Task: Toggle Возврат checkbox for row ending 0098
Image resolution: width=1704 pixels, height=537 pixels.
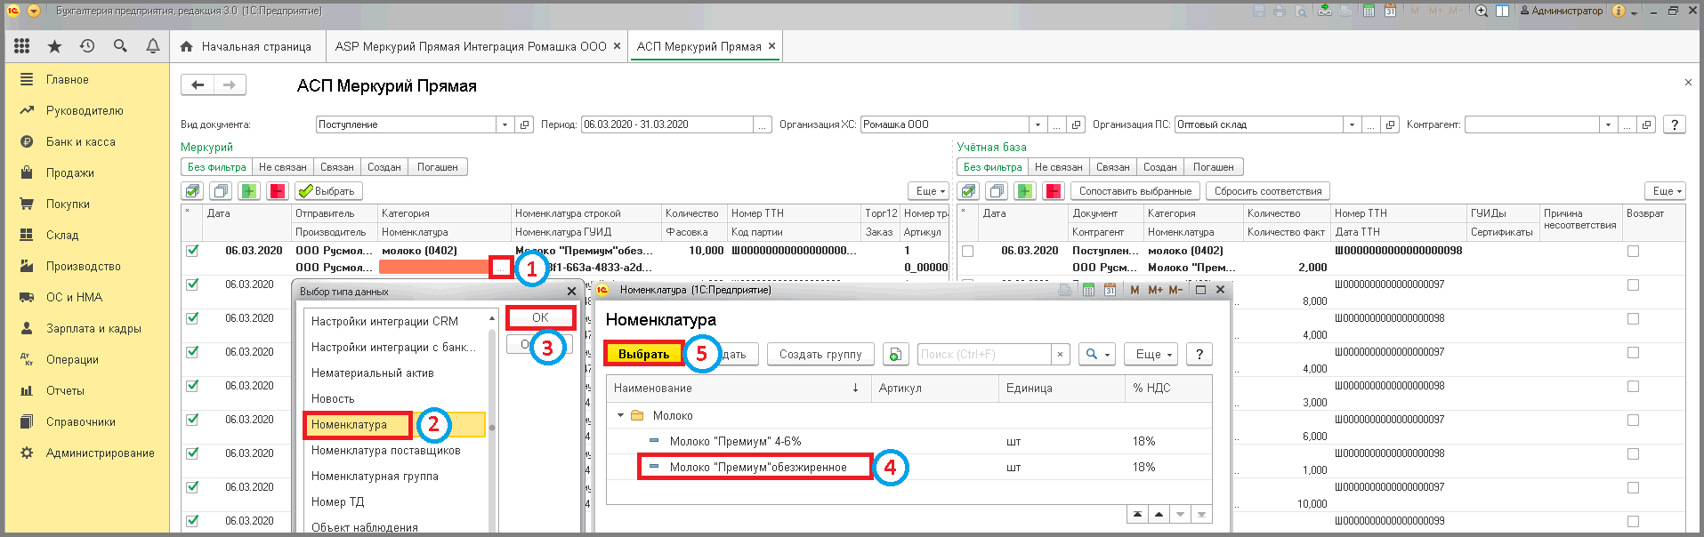Action: click(1633, 251)
